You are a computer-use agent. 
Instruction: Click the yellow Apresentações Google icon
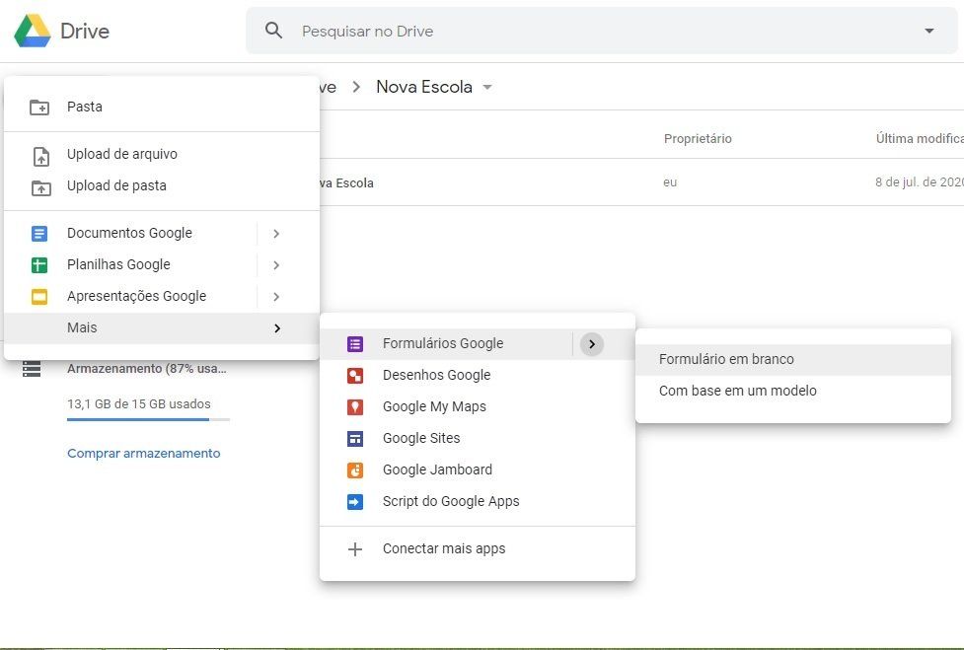(39, 297)
